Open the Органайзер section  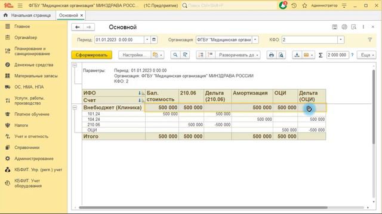click(26, 37)
